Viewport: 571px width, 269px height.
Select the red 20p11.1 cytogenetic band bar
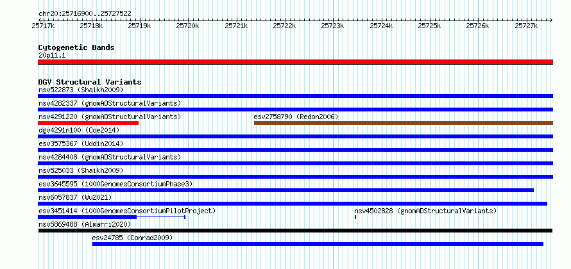pyautogui.click(x=295, y=62)
